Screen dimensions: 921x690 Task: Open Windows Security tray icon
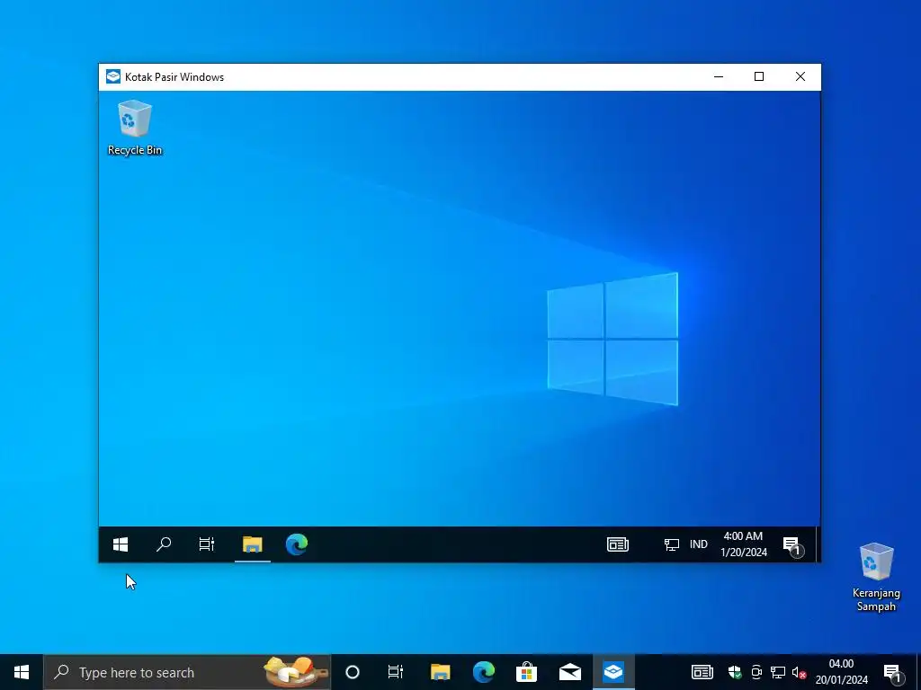[x=735, y=672]
